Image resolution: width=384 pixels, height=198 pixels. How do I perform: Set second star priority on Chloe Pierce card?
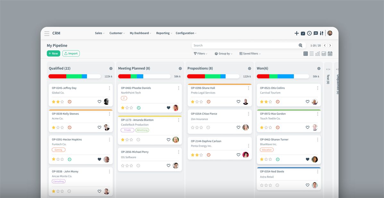197,127
